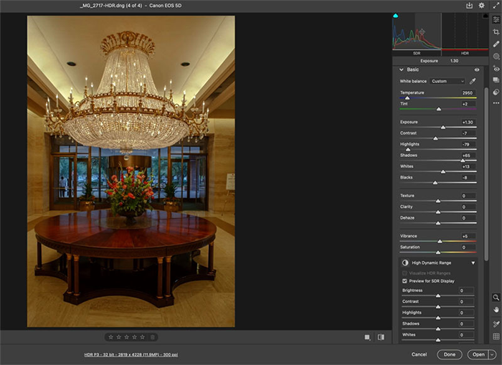Toggle Basic panel visibility eye

[x=477, y=70]
